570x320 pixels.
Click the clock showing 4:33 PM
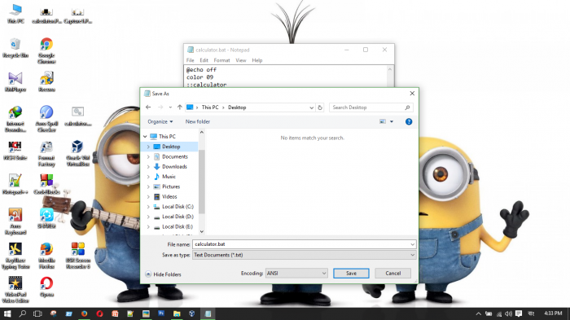[553, 313]
